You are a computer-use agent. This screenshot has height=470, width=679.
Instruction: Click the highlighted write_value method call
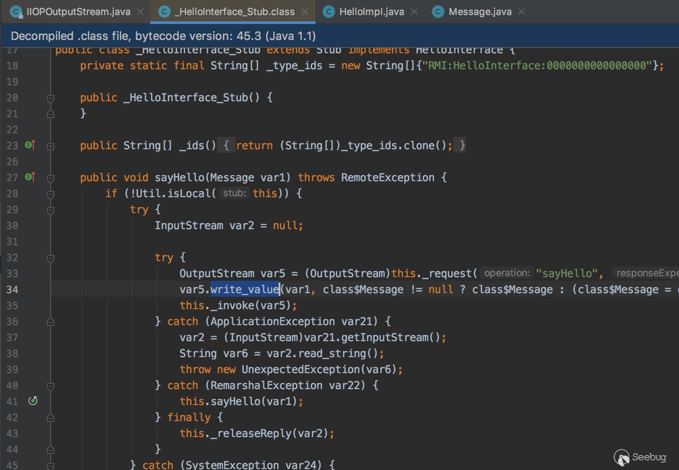click(x=244, y=290)
